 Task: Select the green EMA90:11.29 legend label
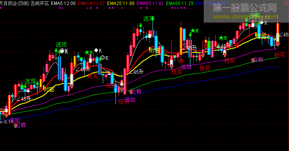coord(180,3)
